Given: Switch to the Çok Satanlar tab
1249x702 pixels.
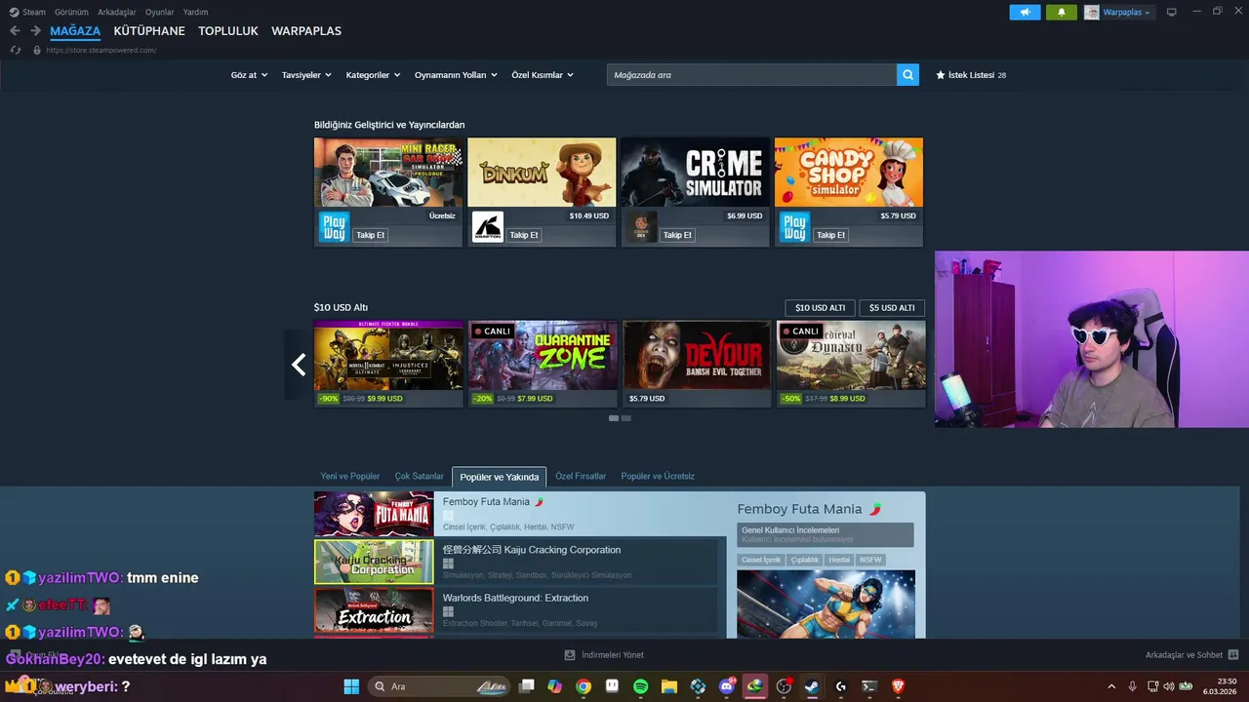Looking at the screenshot, I should [x=420, y=477].
